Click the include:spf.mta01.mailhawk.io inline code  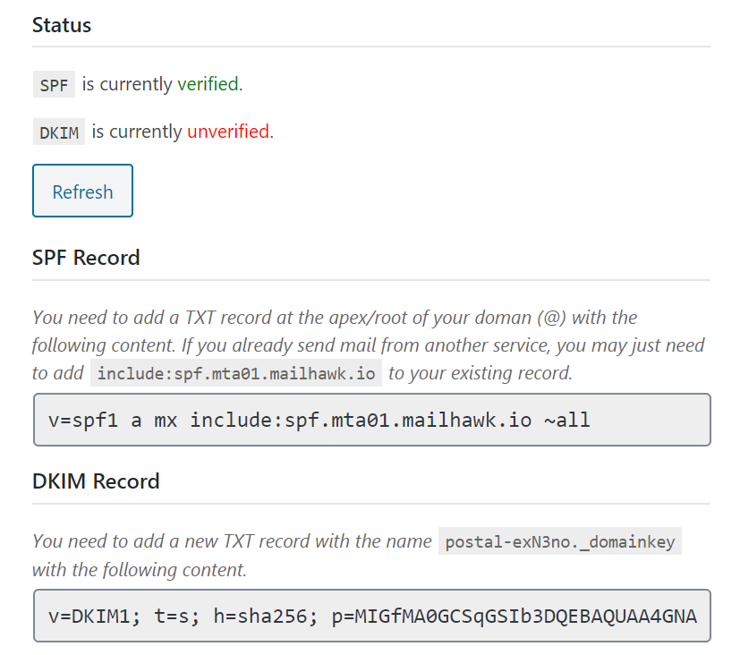click(236, 373)
